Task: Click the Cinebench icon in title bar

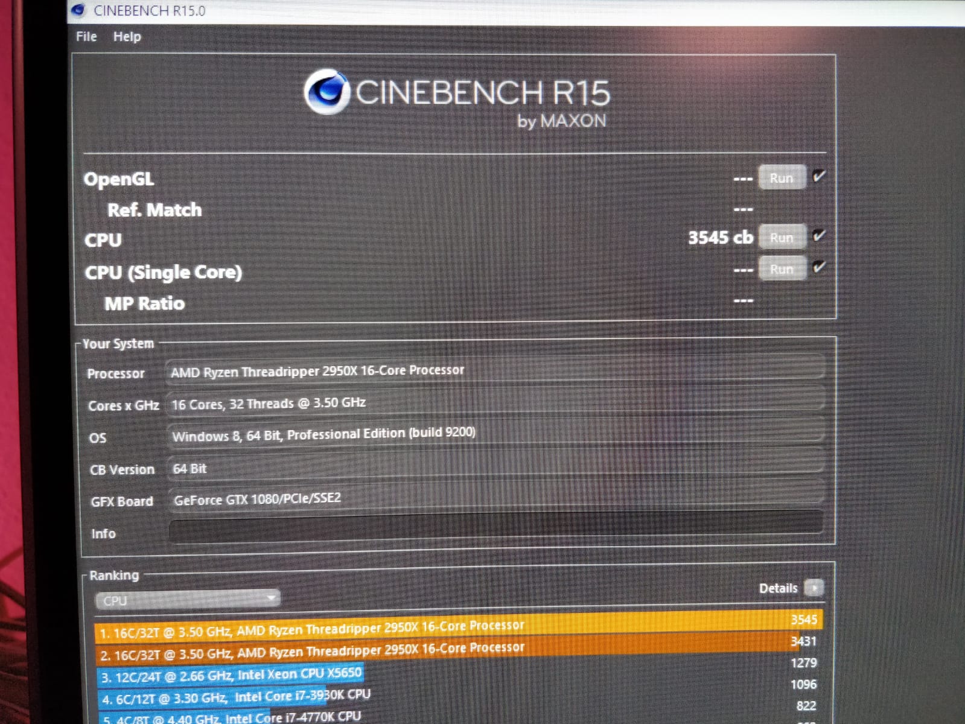Action: point(78,10)
